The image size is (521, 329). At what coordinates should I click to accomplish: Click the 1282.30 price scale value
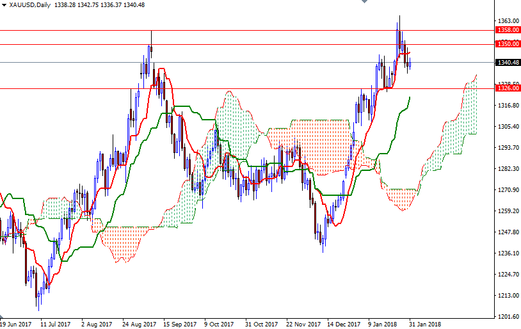pyautogui.click(x=507, y=169)
